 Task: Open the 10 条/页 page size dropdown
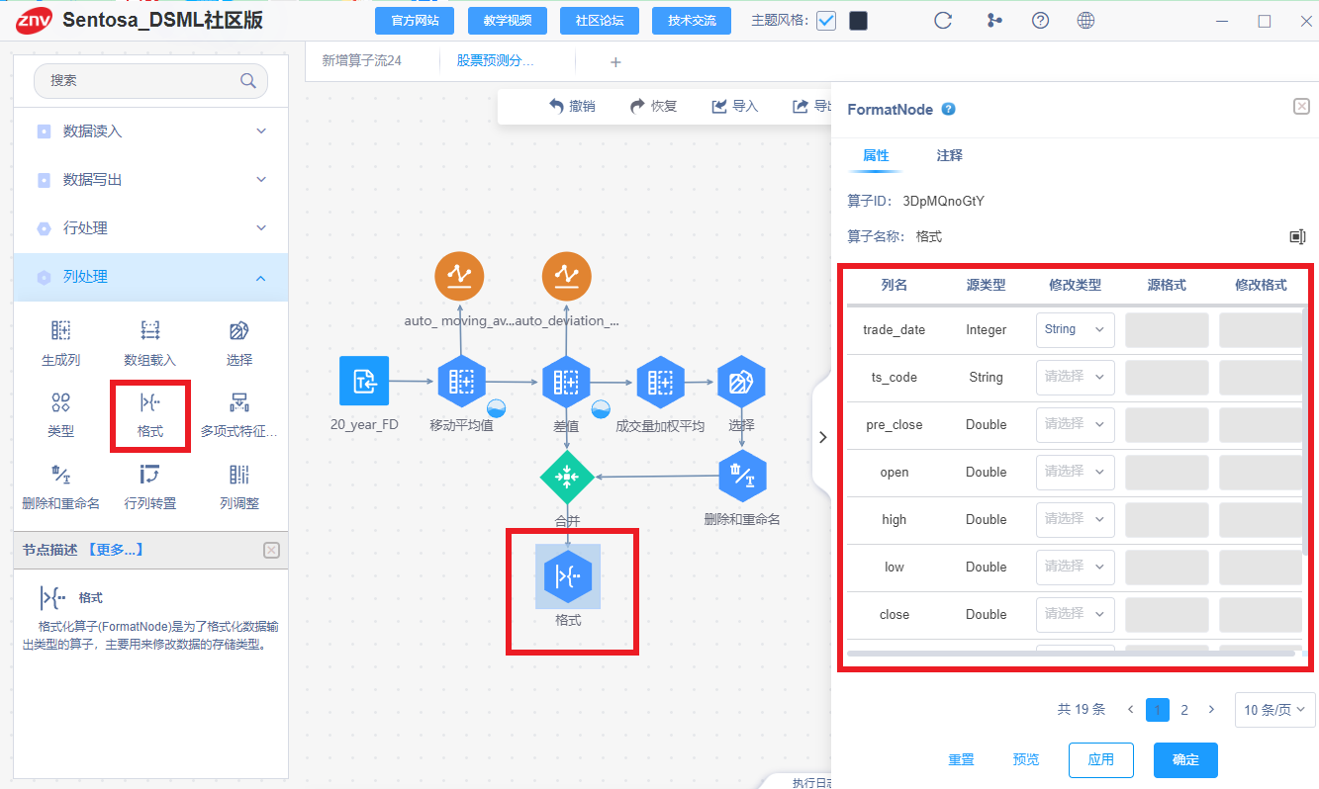(1274, 709)
